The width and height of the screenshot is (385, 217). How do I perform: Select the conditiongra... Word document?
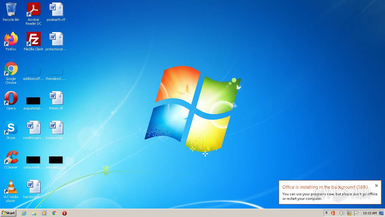click(x=33, y=130)
